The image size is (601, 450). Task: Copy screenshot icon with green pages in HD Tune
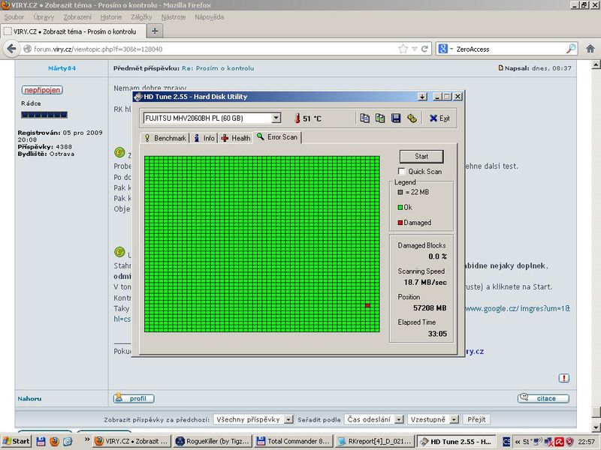point(380,118)
